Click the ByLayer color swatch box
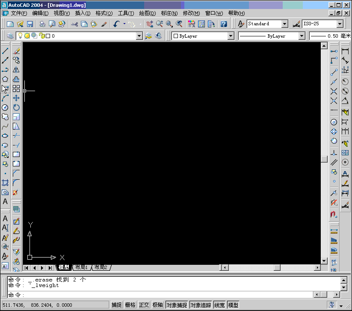Screen dimensions: 352x311 coord(176,36)
